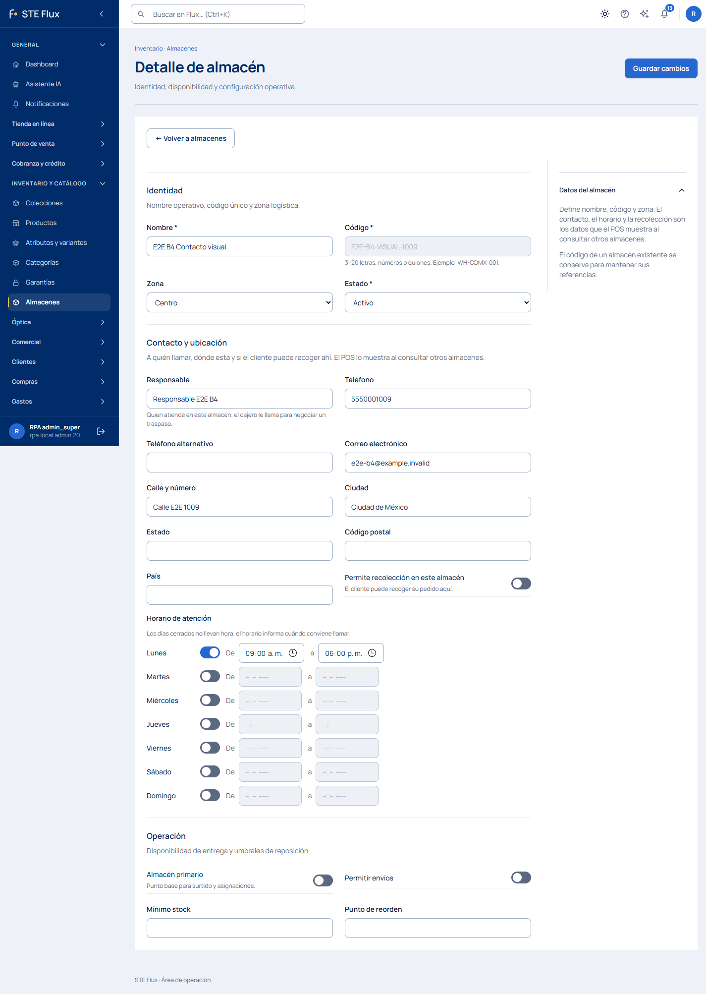Viewport: 706px width, 994px height.
Task: Open the Zona dropdown showing Centro
Action: pos(240,302)
